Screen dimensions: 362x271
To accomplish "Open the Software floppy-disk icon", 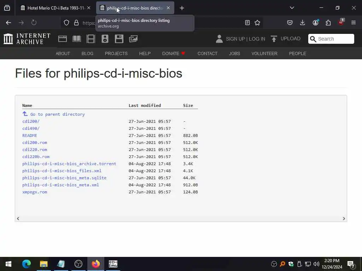I will (x=119, y=39).
